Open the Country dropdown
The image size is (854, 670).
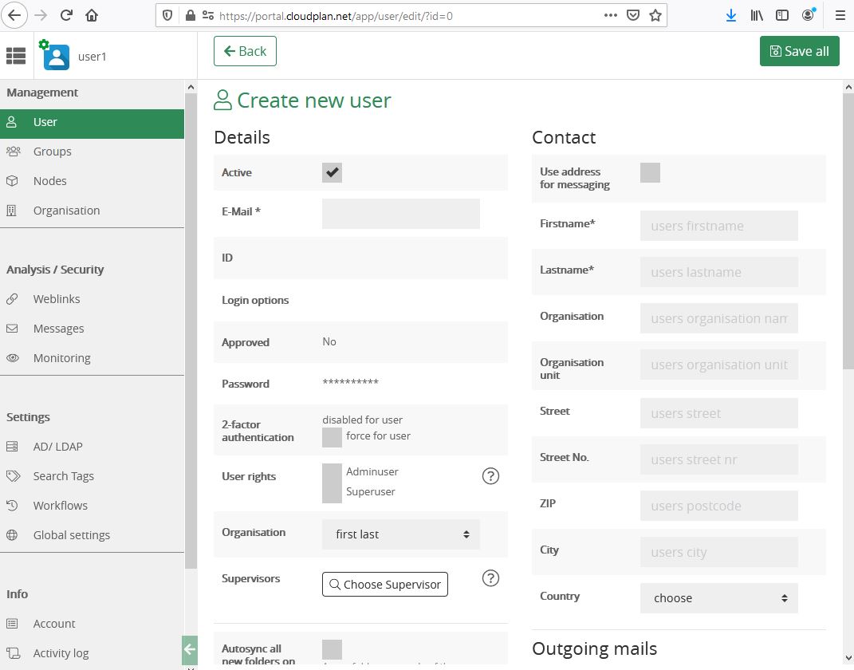pos(717,597)
